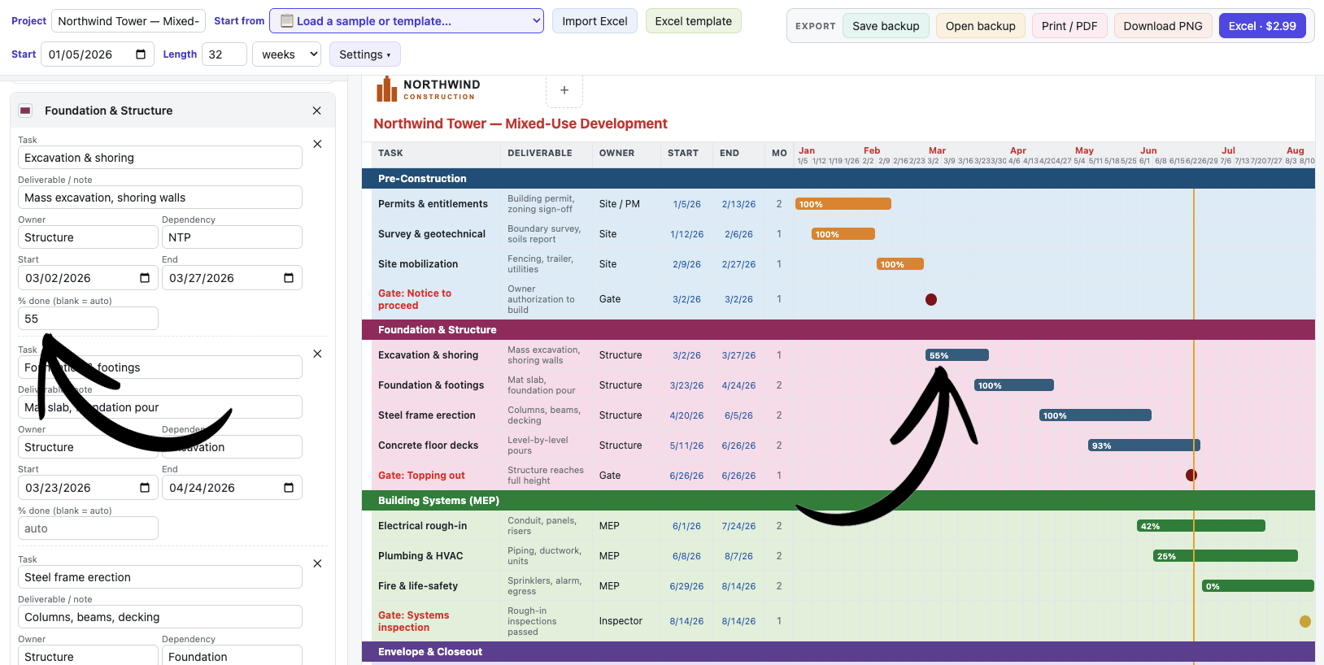Open calendar for Excavation task start date
Image resolution: width=1324 pixels, height=665 pixels.
(x=145, y=278)
